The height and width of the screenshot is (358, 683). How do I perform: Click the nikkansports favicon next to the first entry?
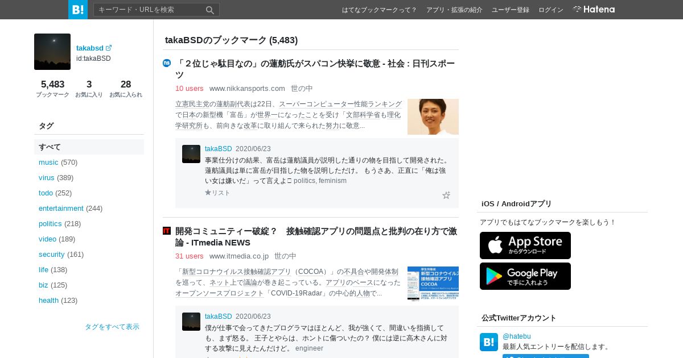point(167,63)
